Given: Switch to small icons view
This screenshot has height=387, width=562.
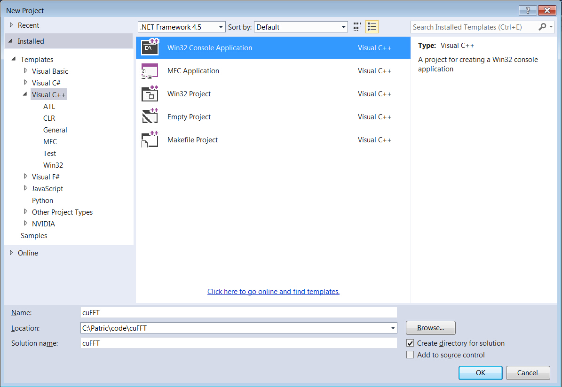Looking at the screenshot, I should [357, 27].
